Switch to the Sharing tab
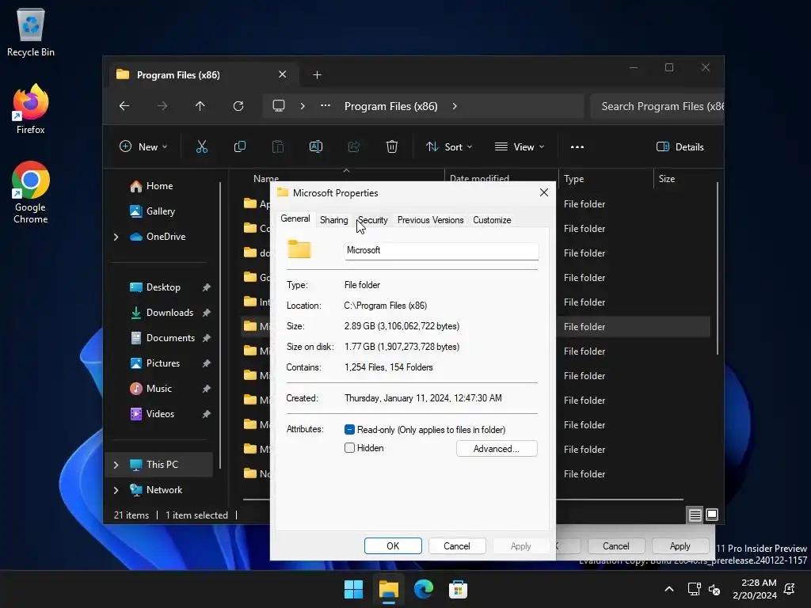The image size is (811, 608). [333, 220]
